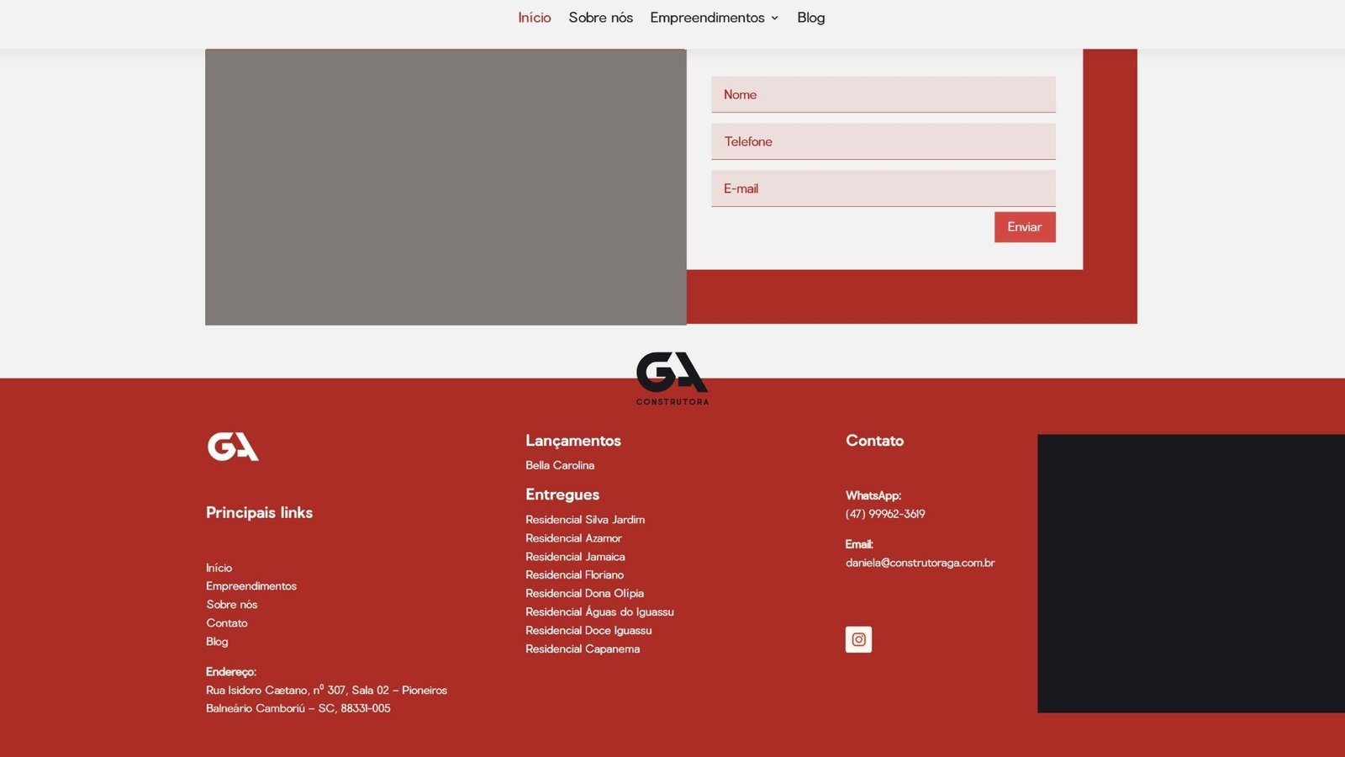1345x757 pixels.
Task: Click the Contato heading in footer
Action: pos(874,441)
